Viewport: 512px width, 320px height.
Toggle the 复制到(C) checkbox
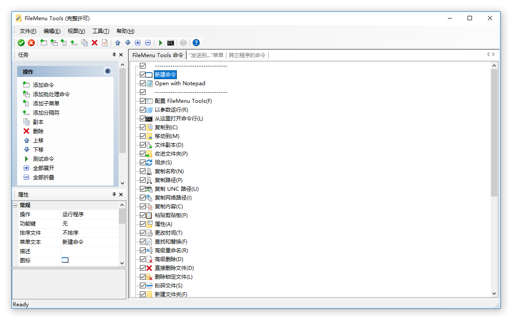pos(143,127)
